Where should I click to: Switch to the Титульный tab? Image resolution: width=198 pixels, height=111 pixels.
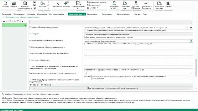coord(7,14)
